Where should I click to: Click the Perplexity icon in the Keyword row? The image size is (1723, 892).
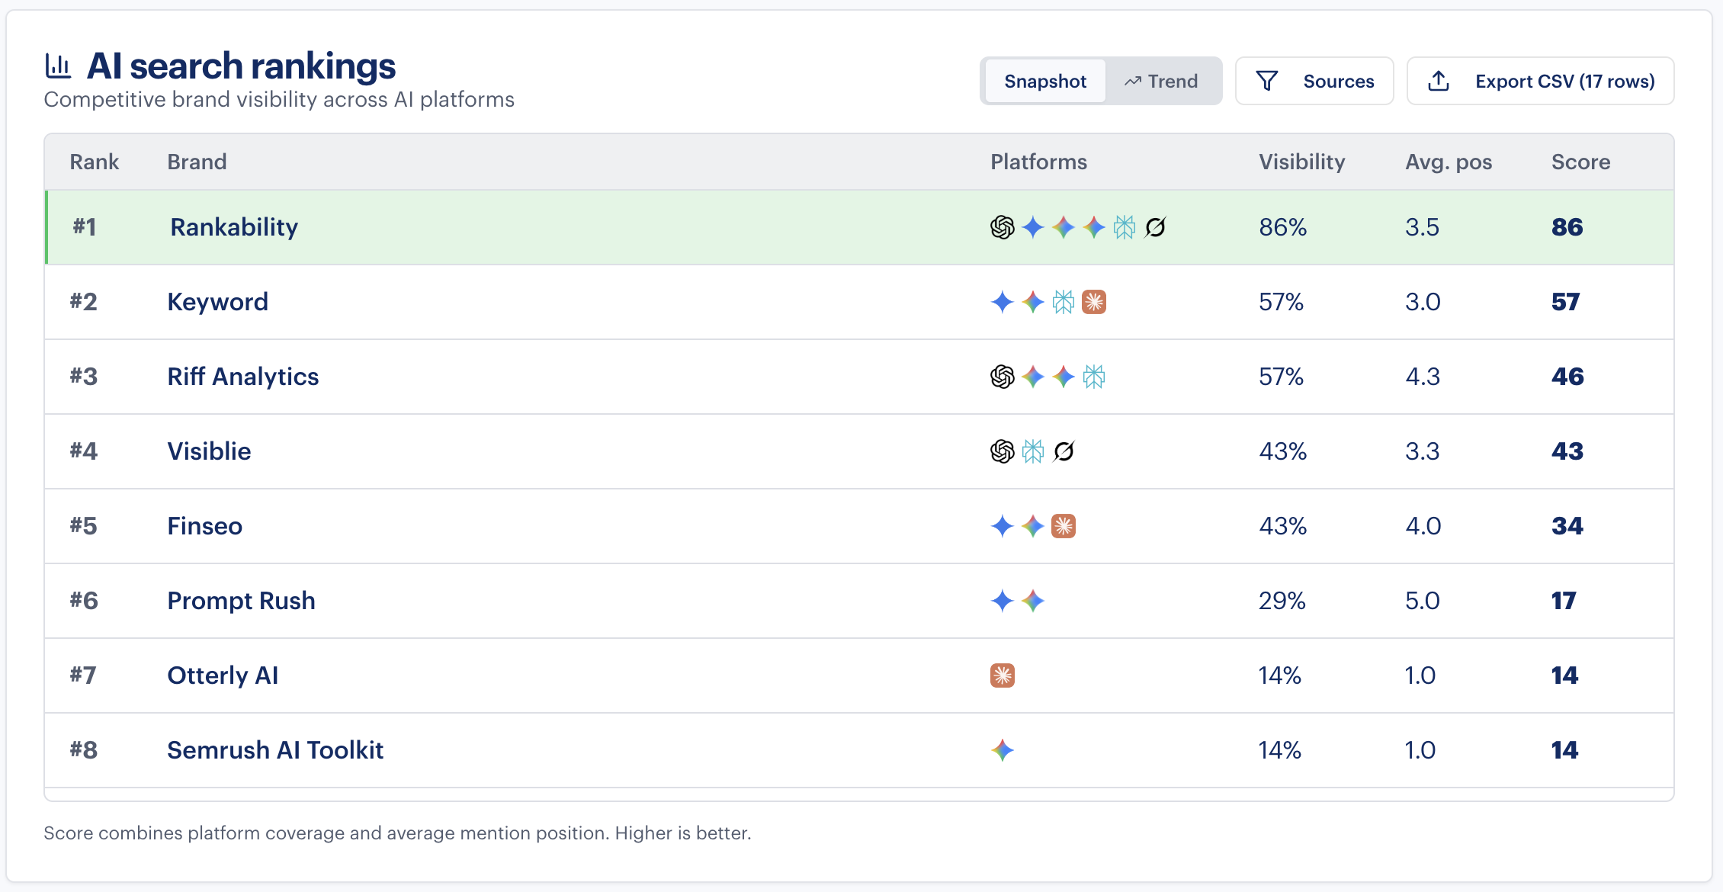click(1064, 302)
